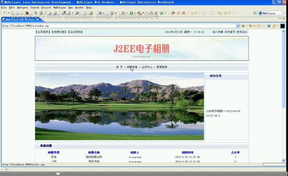Click the green Go arrow button
Screen dimensions: 288x176
coord(244,26)
